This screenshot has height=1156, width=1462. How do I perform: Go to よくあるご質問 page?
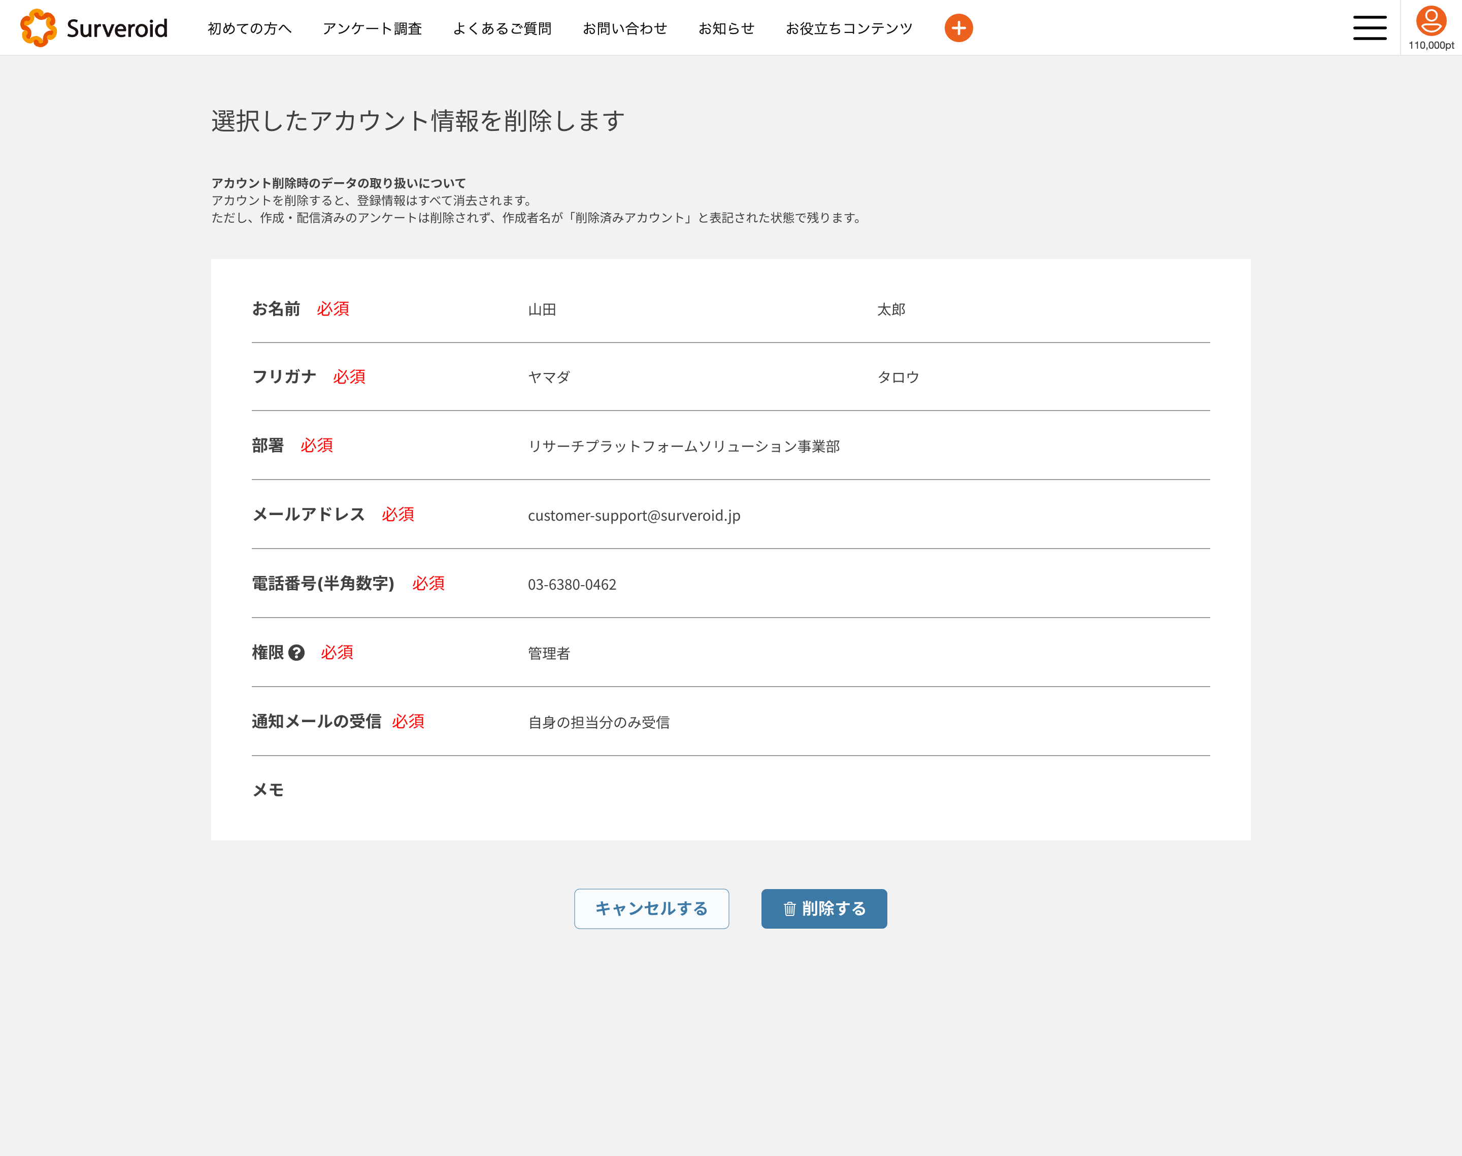pos(502,28)
